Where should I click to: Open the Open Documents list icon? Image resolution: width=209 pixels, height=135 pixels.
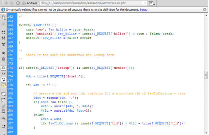(4, 17)
